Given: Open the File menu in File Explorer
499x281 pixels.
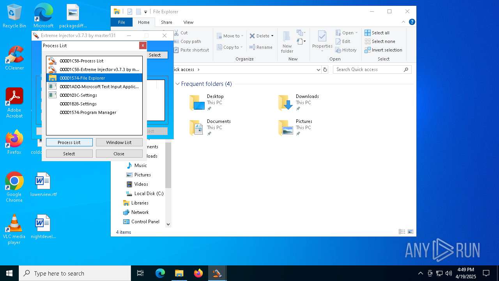Looking at the screenshot, I should [x=122, y=22].
